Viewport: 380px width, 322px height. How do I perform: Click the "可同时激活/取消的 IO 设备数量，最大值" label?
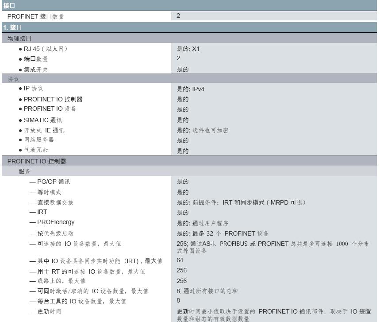pyautogui.click(x=92, y=291)
